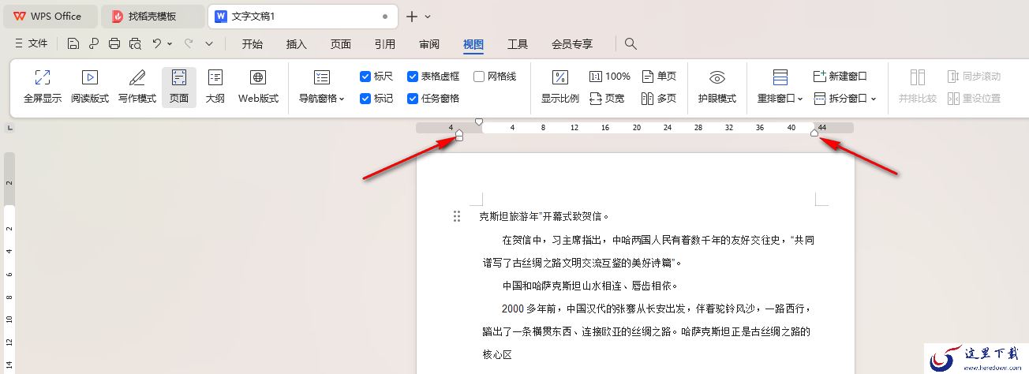
Task: Click the ruler tab-stop selector box
Action: [9, 127]
